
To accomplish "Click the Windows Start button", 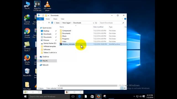I will pyautogui.click(x=25, y=97).
